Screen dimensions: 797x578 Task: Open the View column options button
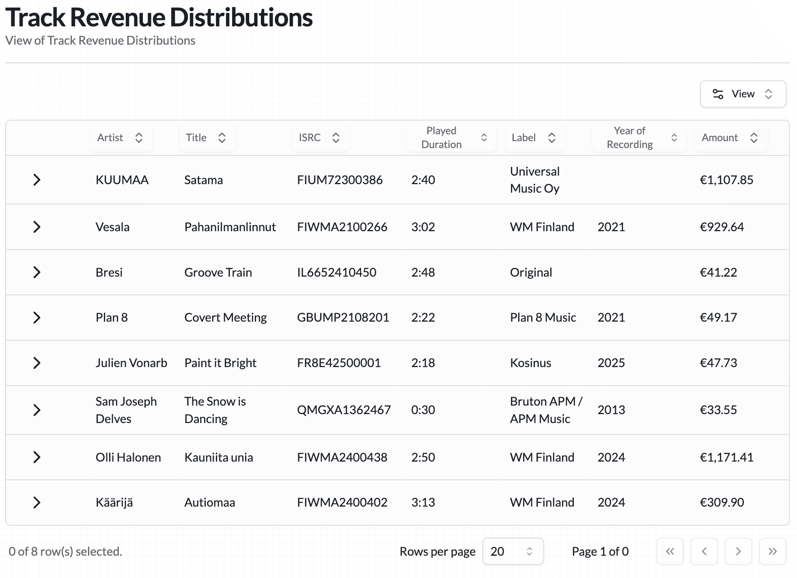click(x=742, y=94)
